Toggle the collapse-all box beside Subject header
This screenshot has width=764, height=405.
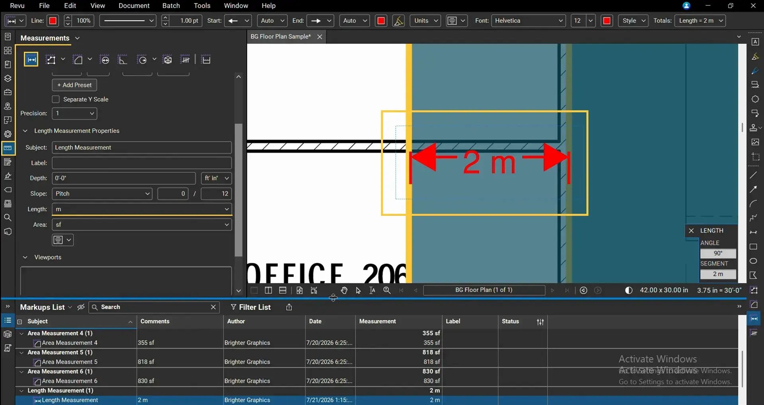pyautogui.click(x=20, y=322)
